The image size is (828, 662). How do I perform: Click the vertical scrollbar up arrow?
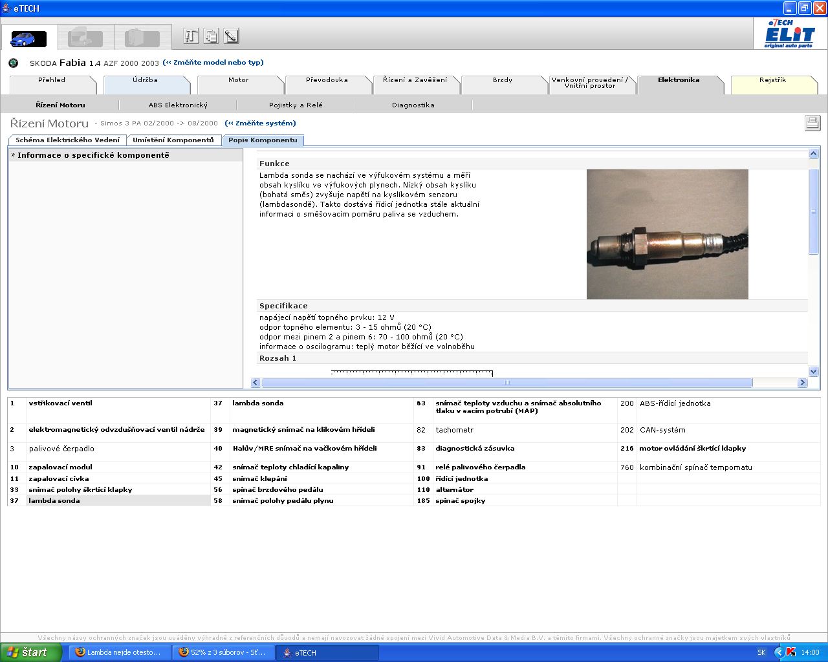(x=814, y=154)
